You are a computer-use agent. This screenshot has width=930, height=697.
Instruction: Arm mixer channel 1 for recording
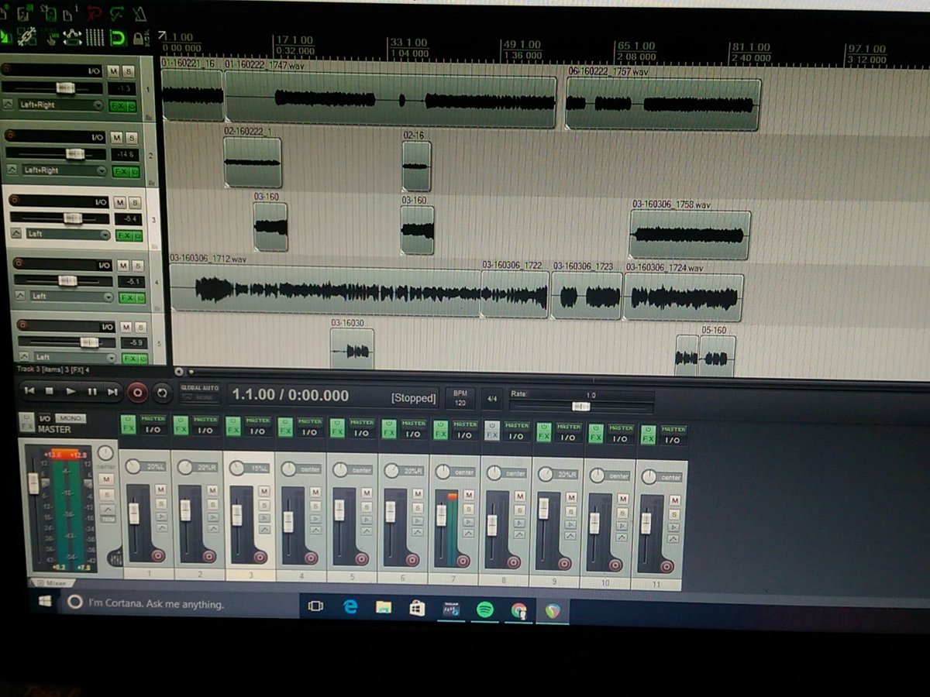(x=158, y=555)
